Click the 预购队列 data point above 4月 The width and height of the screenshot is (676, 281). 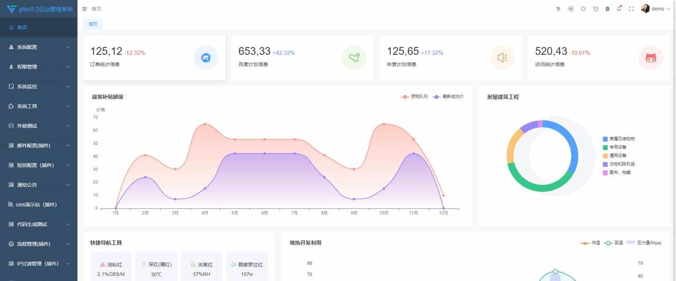coord(205,124)
